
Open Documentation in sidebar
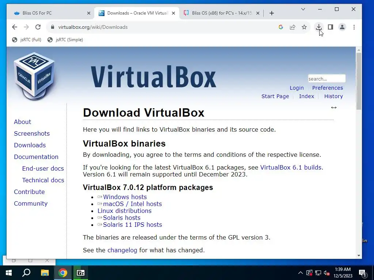coord(36,157)
